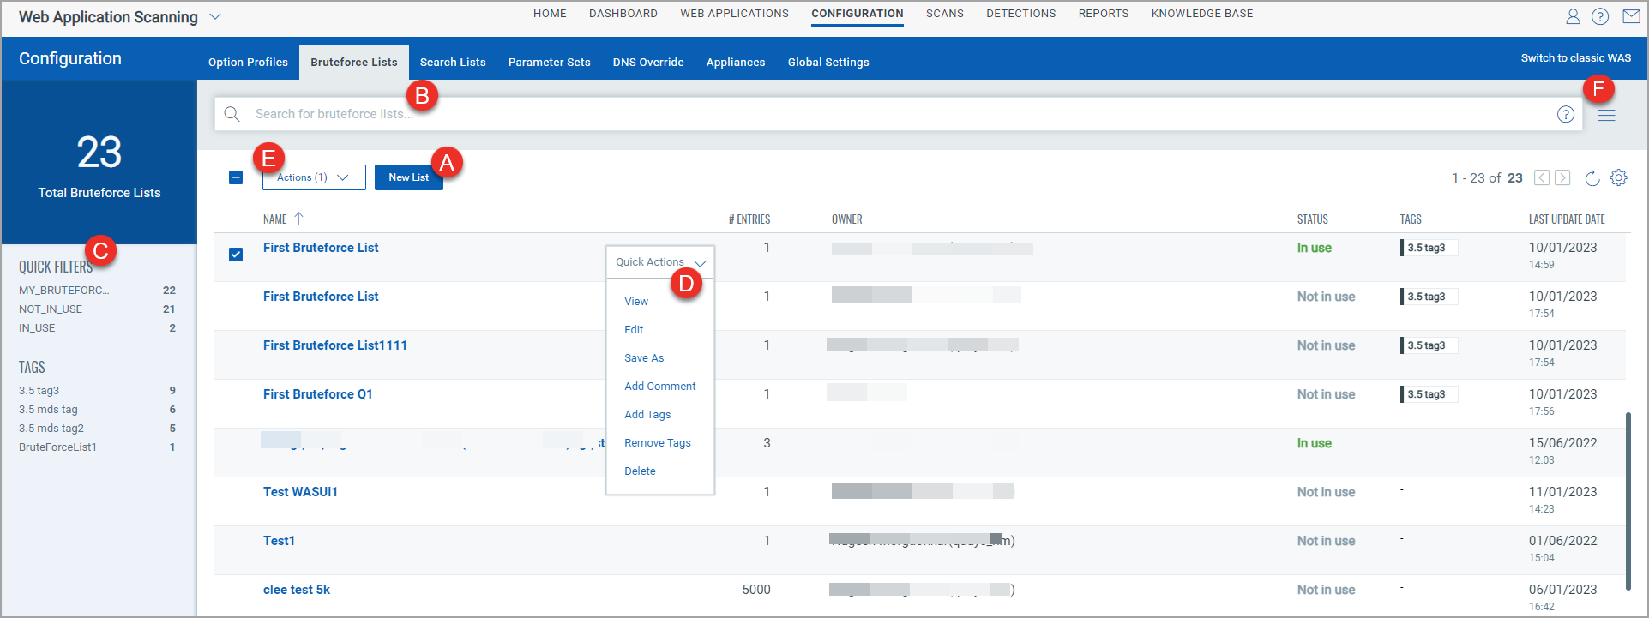
Task: Switch to Option Profiles tab
Action: click(248, 63)
